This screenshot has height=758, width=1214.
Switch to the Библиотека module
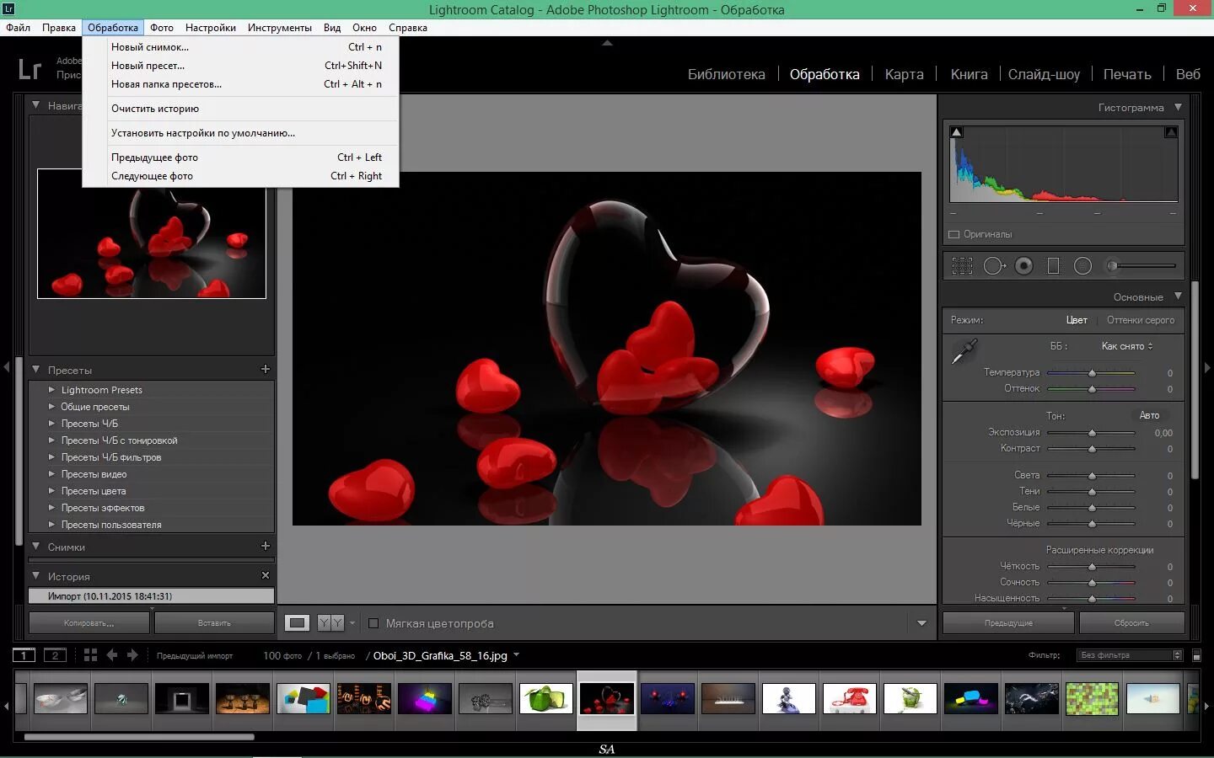click(727, 74)
